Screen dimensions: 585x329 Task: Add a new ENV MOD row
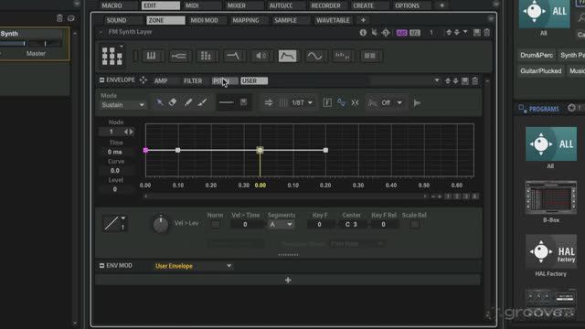[x=288, y=281]
